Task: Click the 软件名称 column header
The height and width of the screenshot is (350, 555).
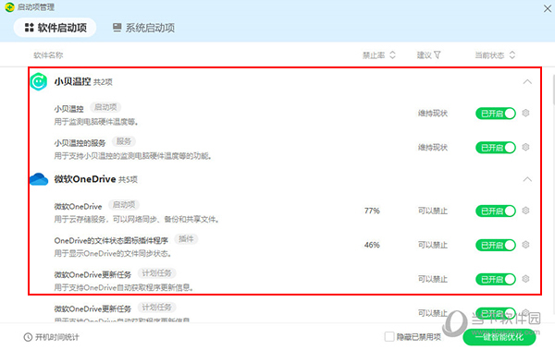Action: click(x=48, y=55)
